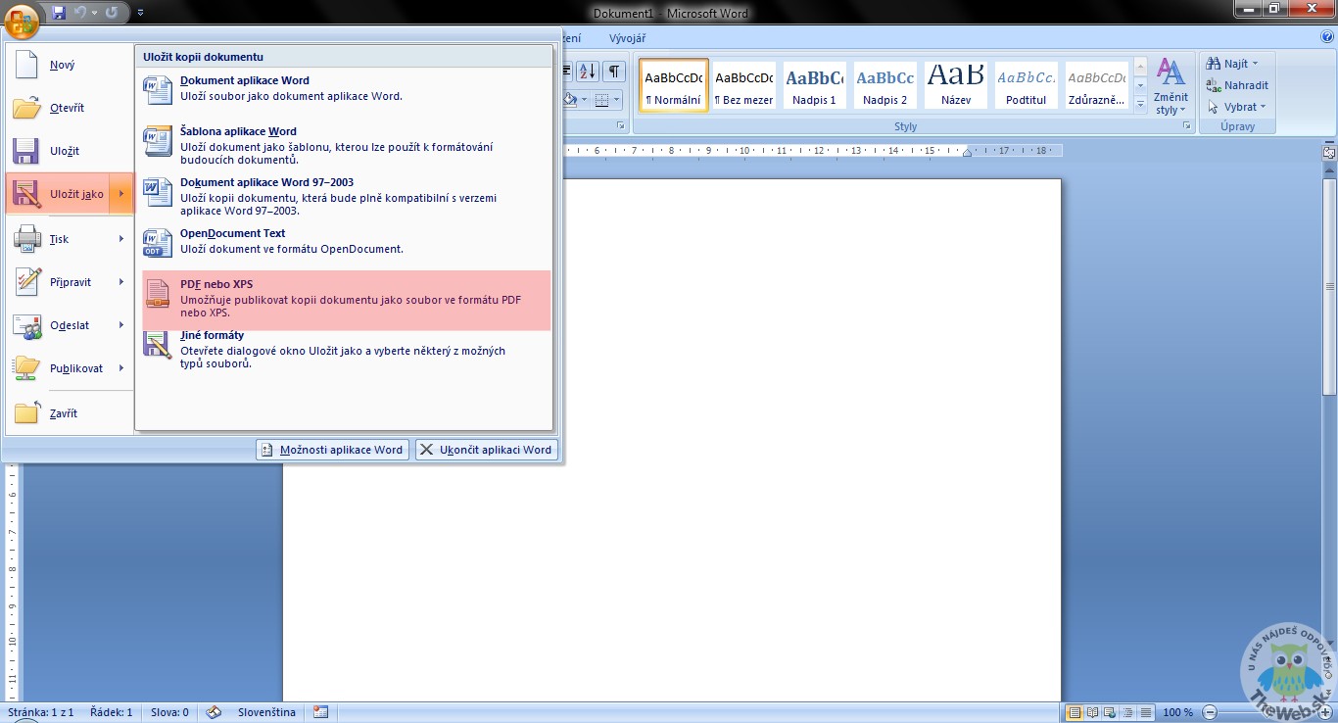Viewport: 1338px width, 723px height.
Task: Click Najít in Úpravy group
Action: tap(1233, 64)
